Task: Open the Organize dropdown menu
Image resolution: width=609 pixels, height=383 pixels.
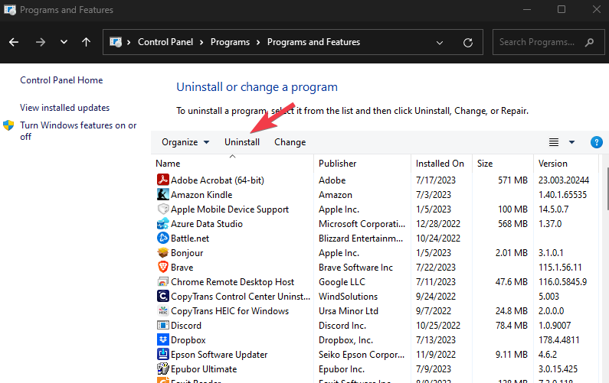Action: tap(185, 142)
